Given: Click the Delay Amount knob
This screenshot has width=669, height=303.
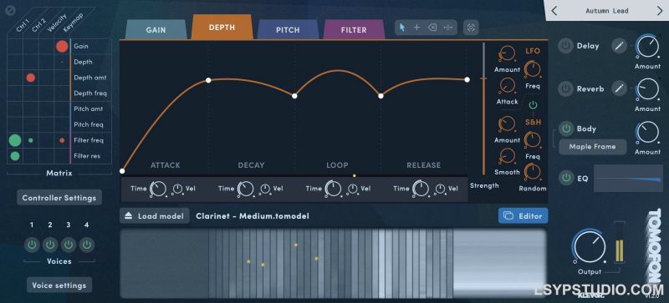Looking at the screenshot, I should tap(647, 46).
